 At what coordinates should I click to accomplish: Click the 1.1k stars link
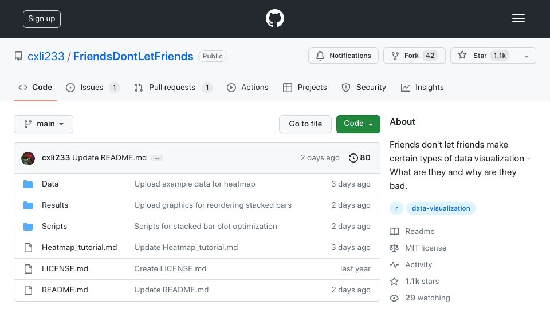(422, 282)
